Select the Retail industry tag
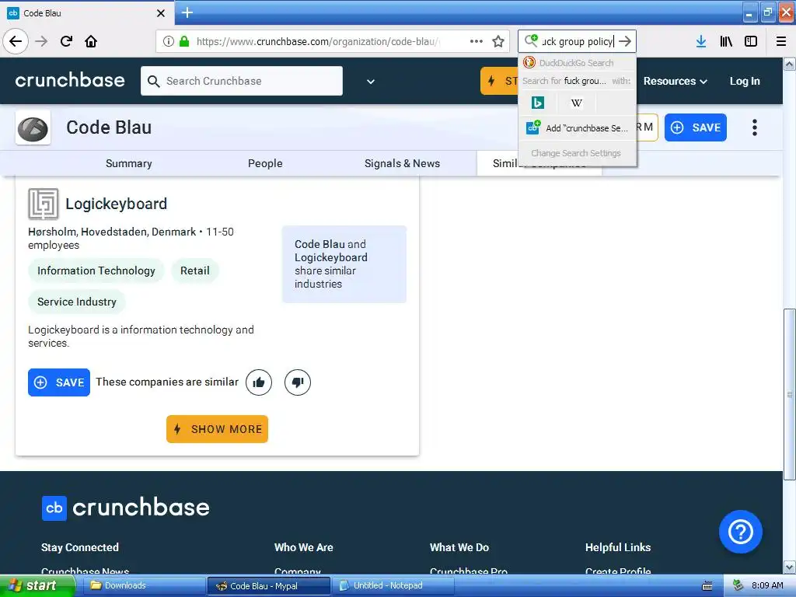 [195, 271]
